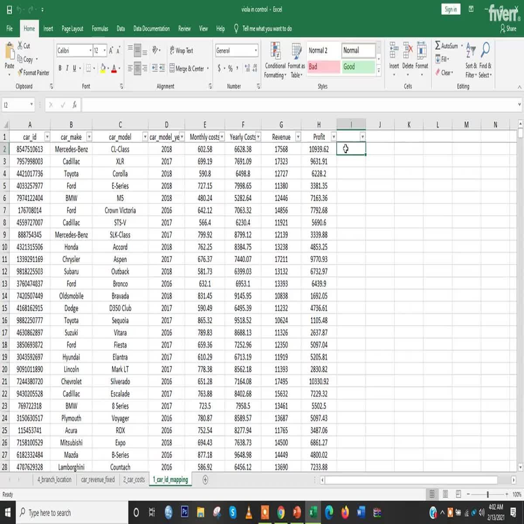Click the Sign in button

tap(450, 9)
